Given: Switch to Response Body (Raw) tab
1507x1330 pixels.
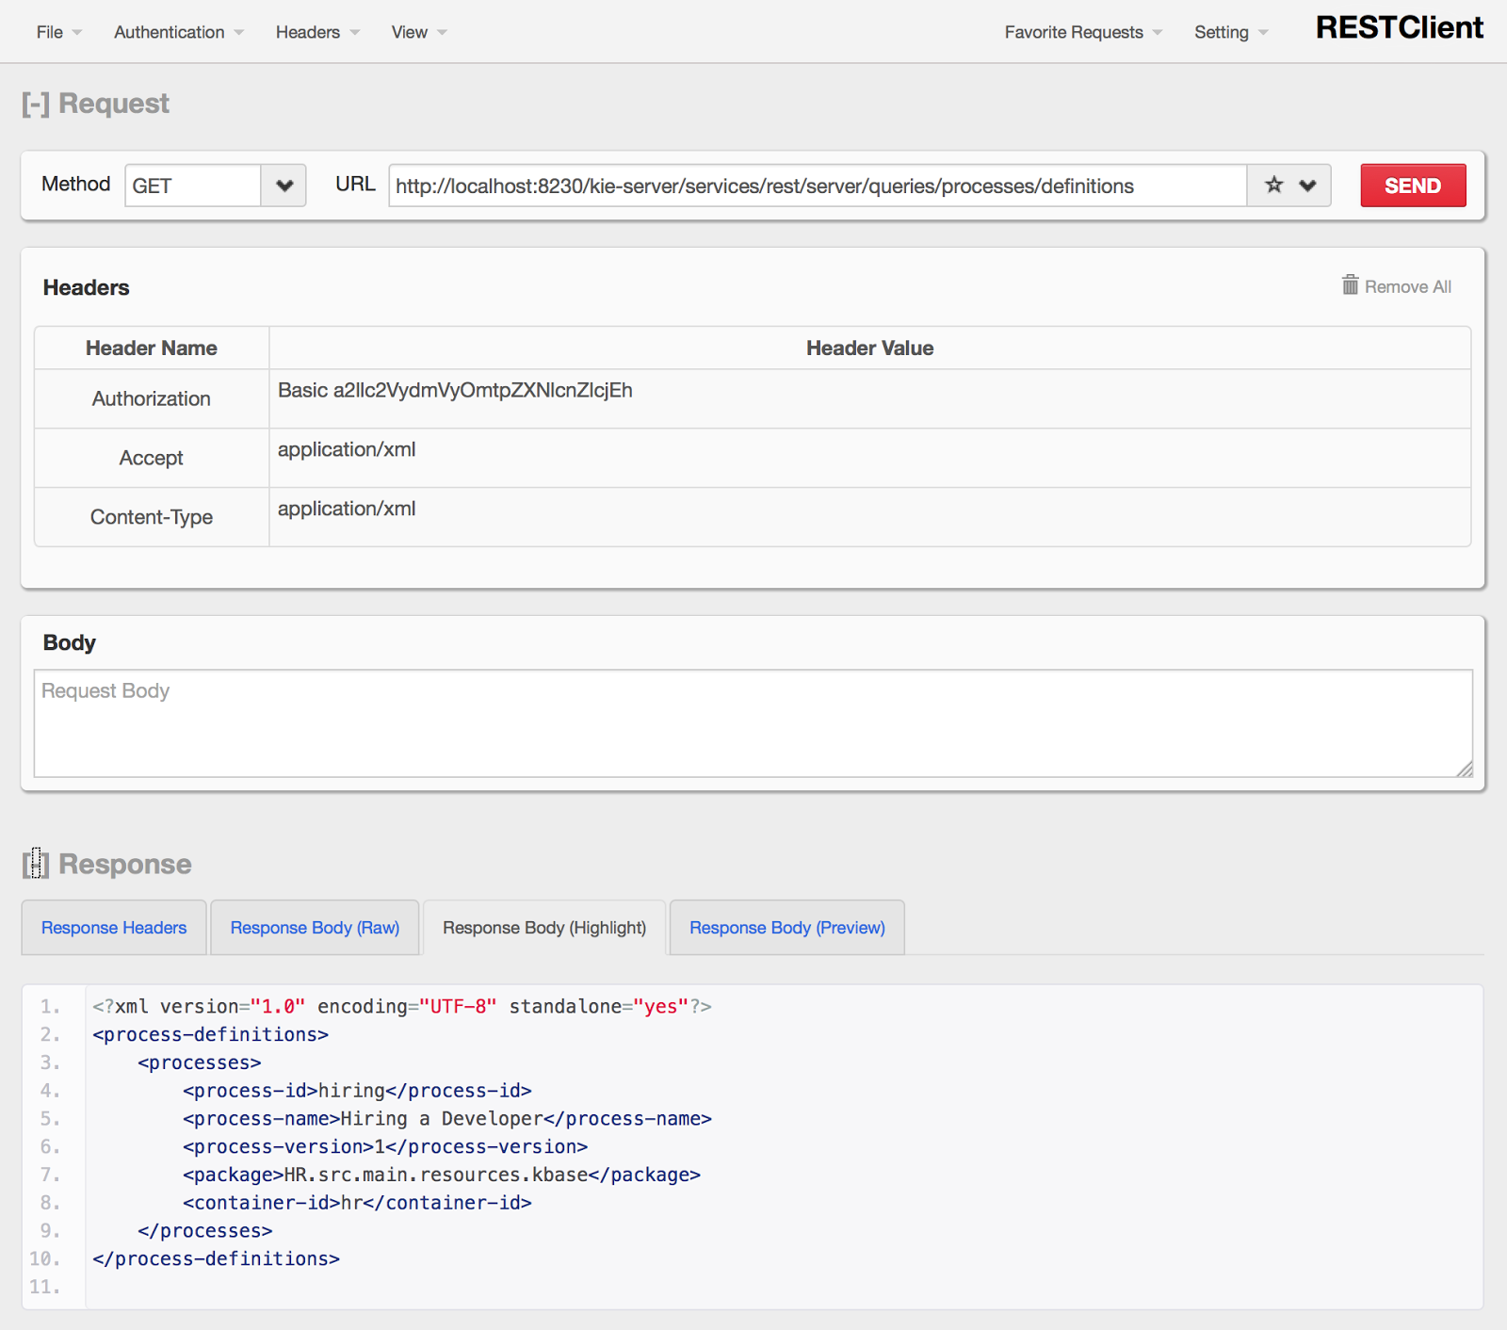Looking at the screenshot, I should [315, 928].
